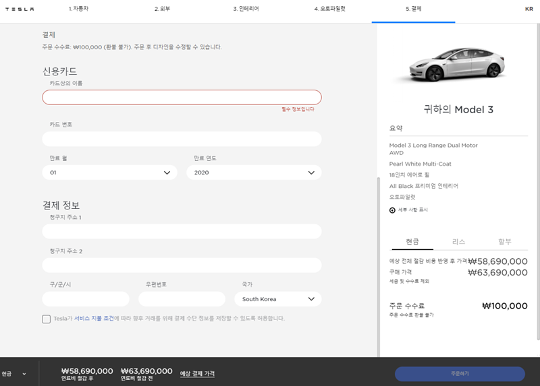540x386 pixels.
Task: Click the Model 3 car image
Action: pos(458,64)
